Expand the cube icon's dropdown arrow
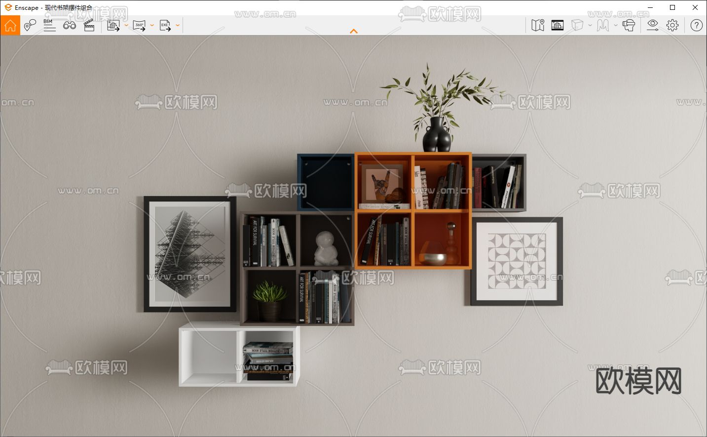Screen dimensions: 707x437 tap(590, 25)
